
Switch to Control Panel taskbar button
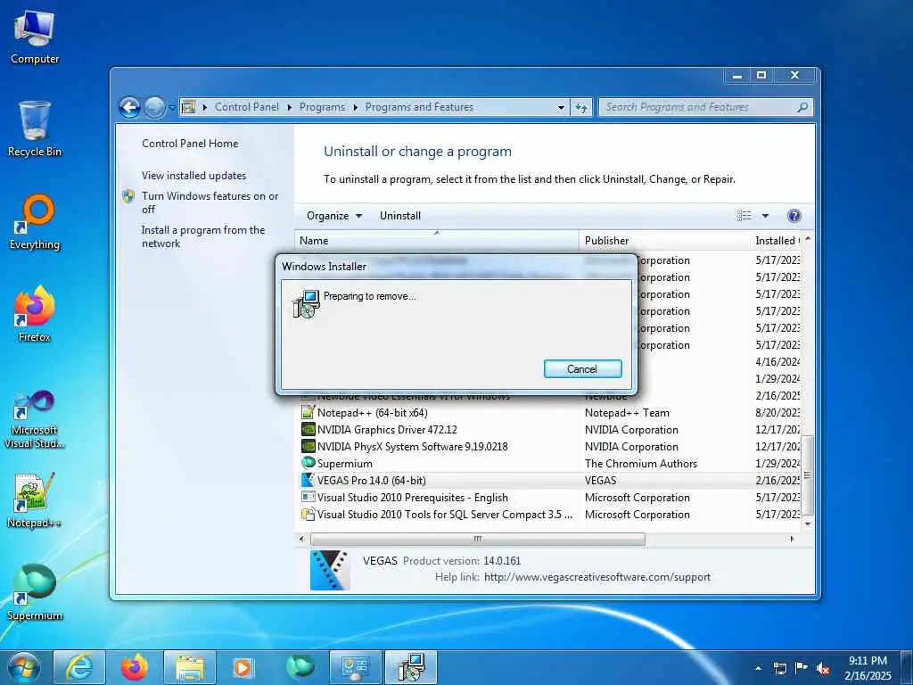(356, 667)
